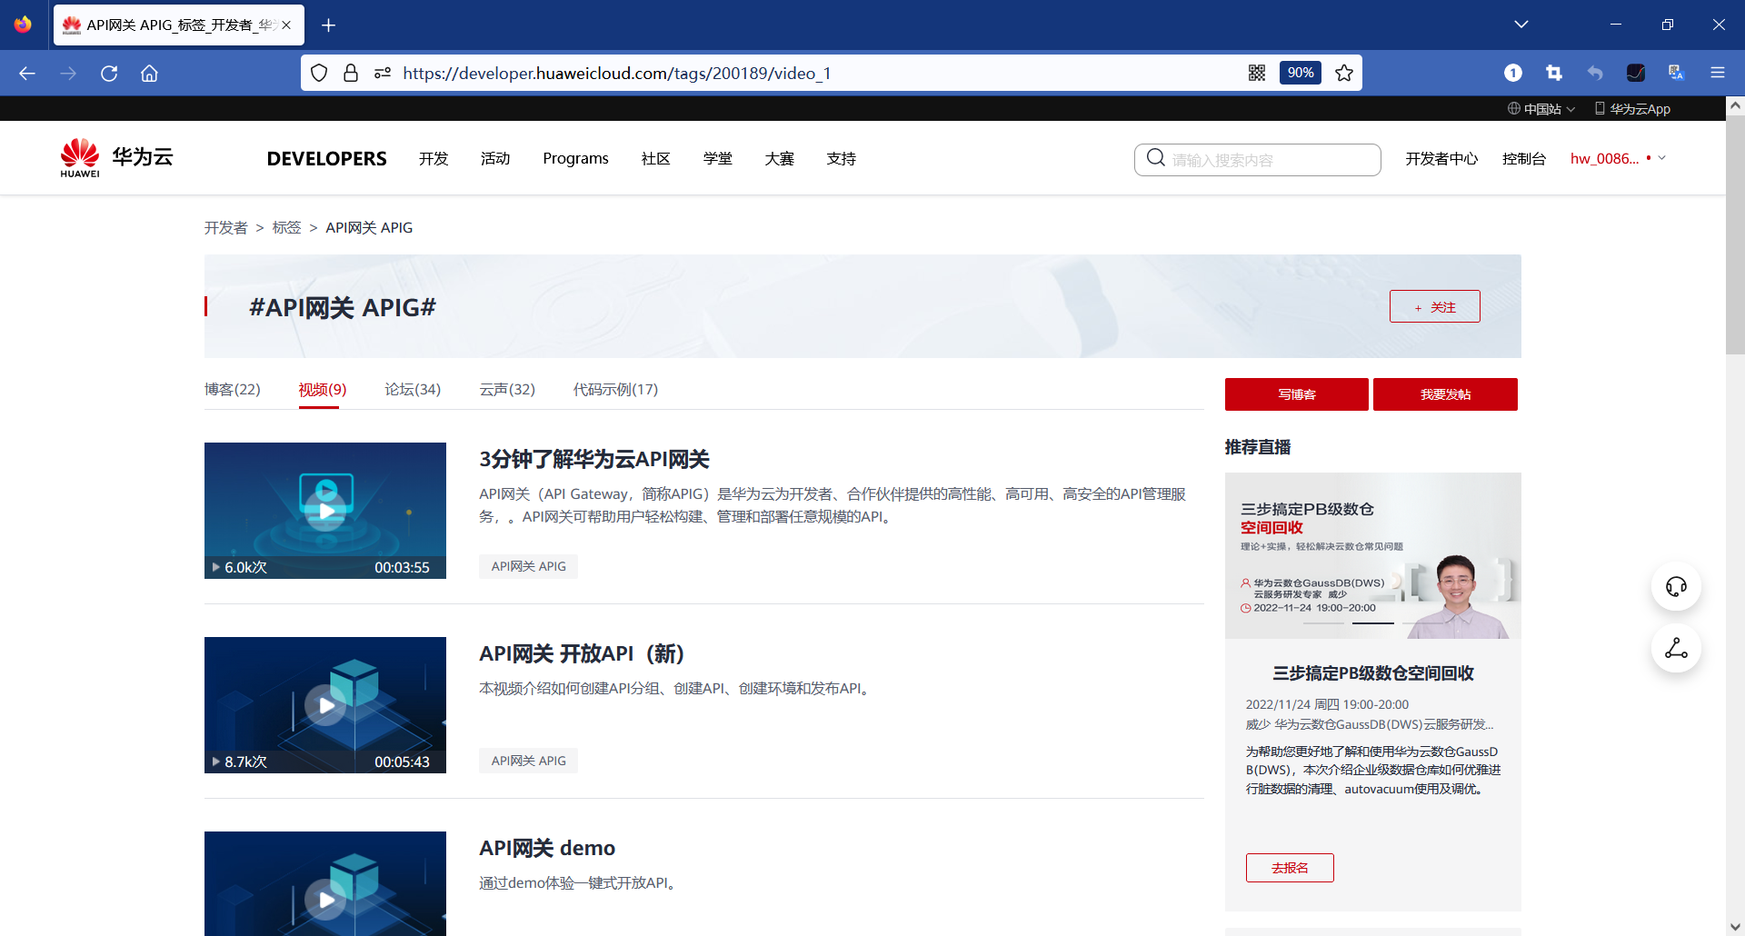Switch to the 论坛(34) tab
The height and width of the screenshot is (936, 1745).
click(412, 389)
